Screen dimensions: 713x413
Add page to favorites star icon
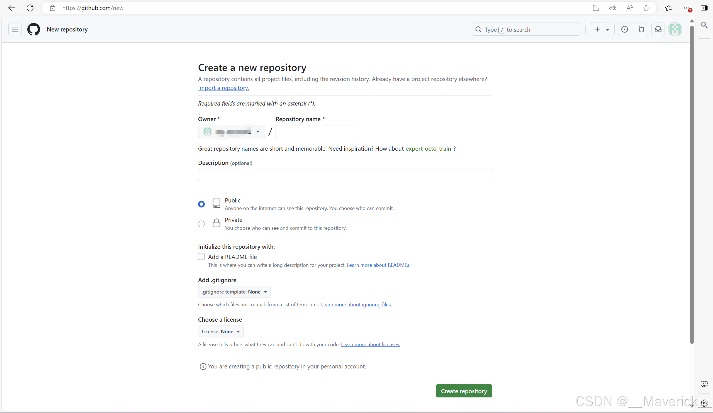tap(646, 8)
